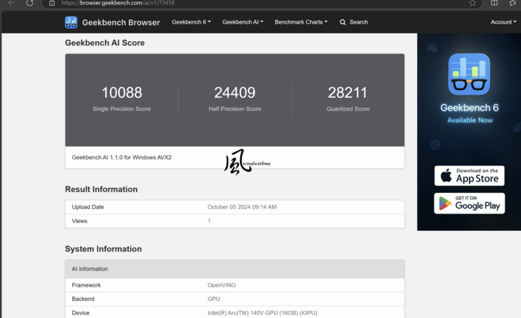Click the Geekbench Browser logo icon
Viewport: 521px width, 318px height.
(71, 22)
